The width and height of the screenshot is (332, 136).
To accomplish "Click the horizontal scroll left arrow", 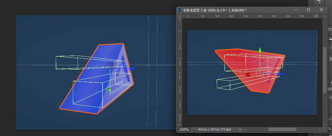I will pos(245,129).
